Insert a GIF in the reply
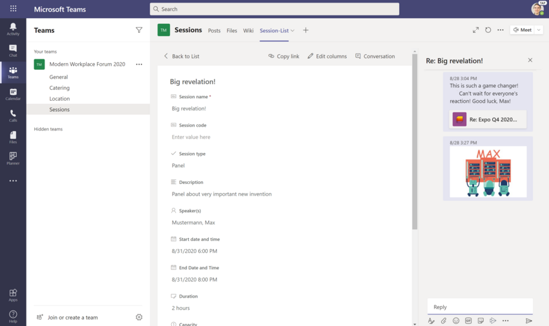This screenshot has width=549, height=326. [468, 321]
